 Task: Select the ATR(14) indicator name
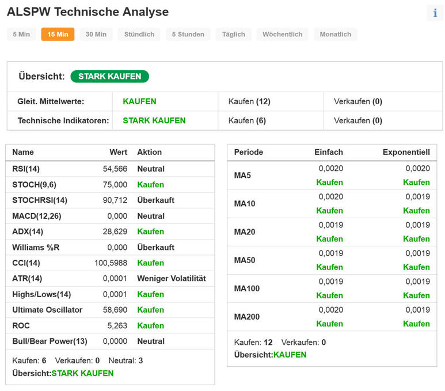(x=27, y=279)
